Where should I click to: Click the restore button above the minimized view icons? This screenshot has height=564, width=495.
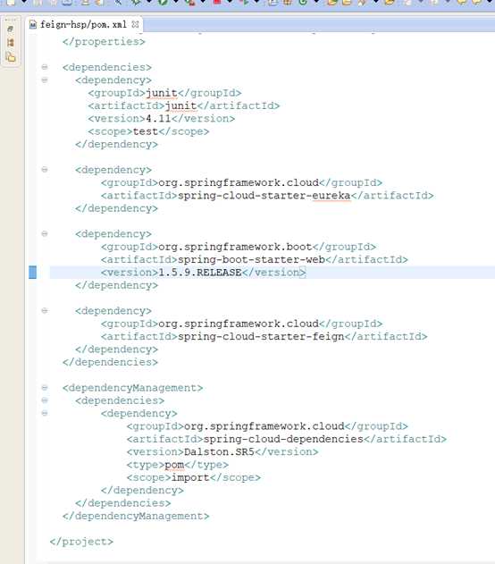click(x=10, y=29)
